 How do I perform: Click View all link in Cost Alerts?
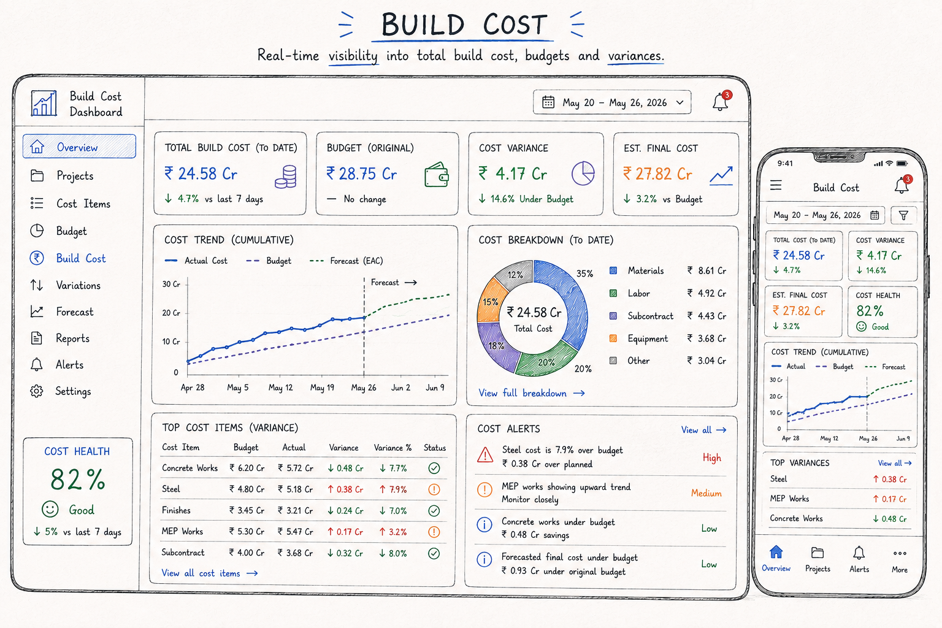pyautogui.click(x=703, y=430)
